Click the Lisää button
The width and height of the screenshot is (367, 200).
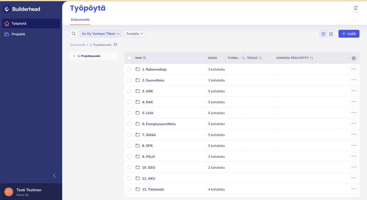click(x=349, y=34)
